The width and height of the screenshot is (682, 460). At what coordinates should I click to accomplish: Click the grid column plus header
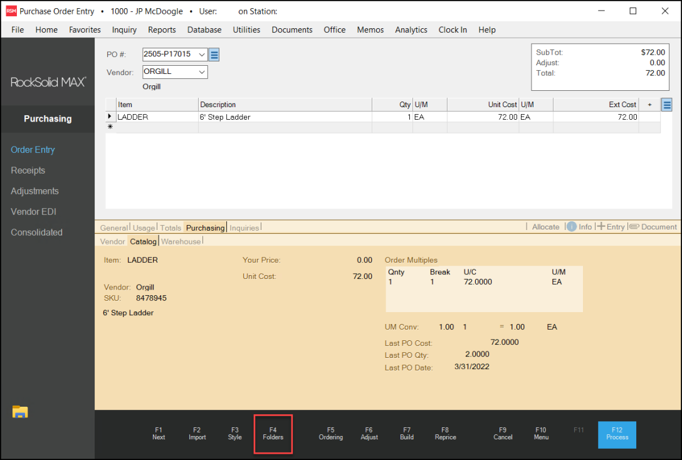coord(649,105)
